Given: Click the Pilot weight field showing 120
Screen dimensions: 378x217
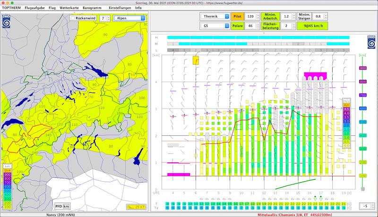Looking at the screenshot, I should pos(250,17).
